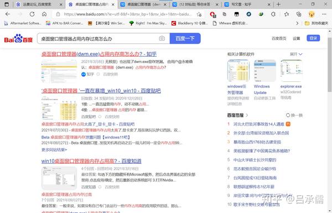Screen dimensions: 332x213
Task: Open the tab actions menu icon
Action: [x=7, y=4]
